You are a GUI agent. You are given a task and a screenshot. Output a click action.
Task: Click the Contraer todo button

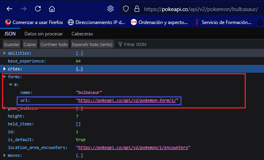pyautogui.click(x=54, y=44)
